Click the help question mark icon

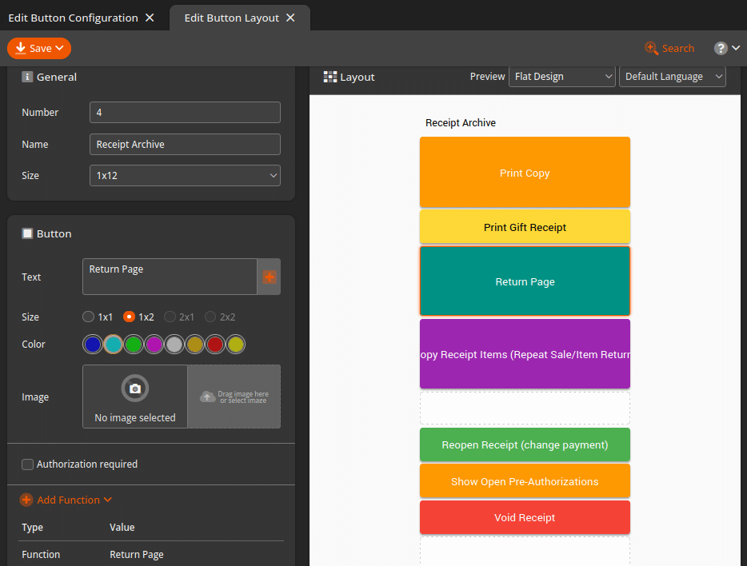(721, 48)
